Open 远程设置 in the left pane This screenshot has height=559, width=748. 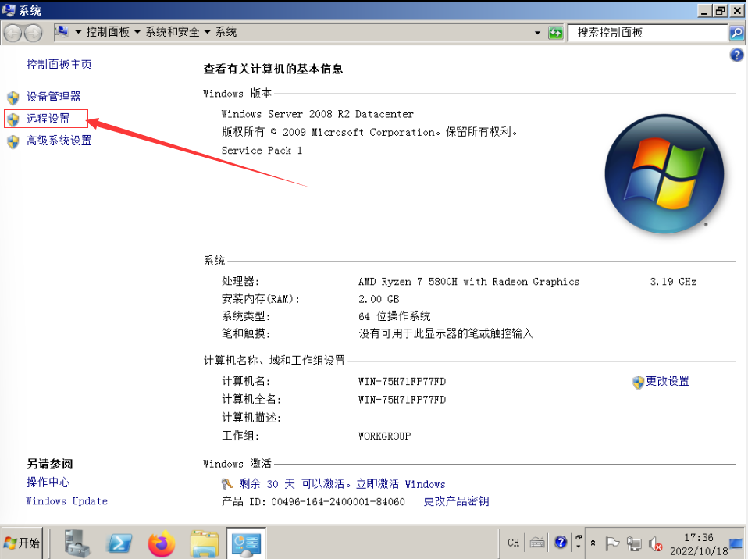click(x=48, y=119)
